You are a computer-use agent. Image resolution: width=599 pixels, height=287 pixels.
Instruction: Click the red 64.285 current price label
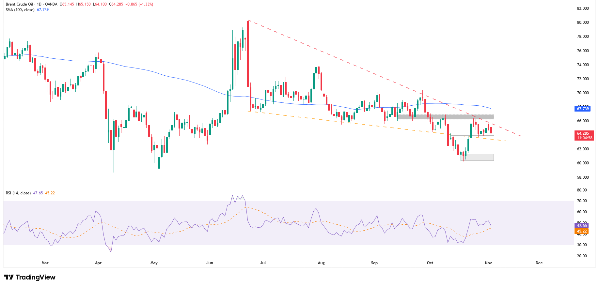(583, 133)
